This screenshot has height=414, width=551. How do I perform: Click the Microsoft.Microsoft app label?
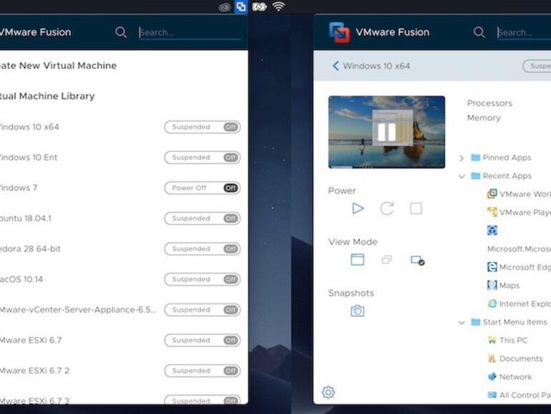519,249
